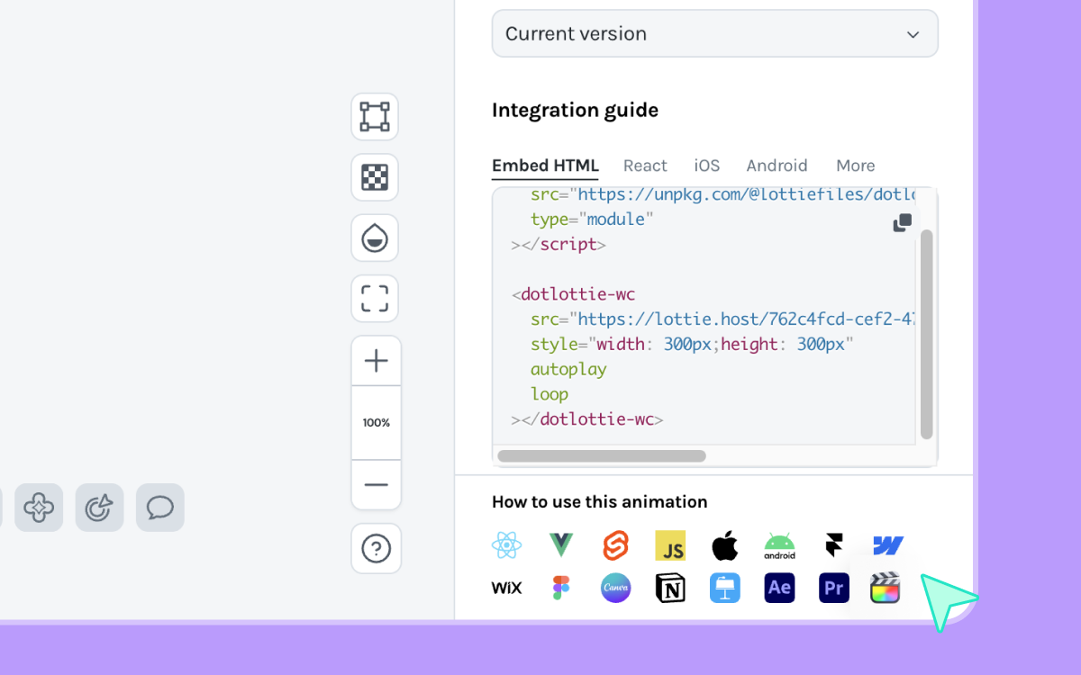Toggle fullscreen preview mode
The width and height of the screenshot is (1081, 675).
(375, 299)
